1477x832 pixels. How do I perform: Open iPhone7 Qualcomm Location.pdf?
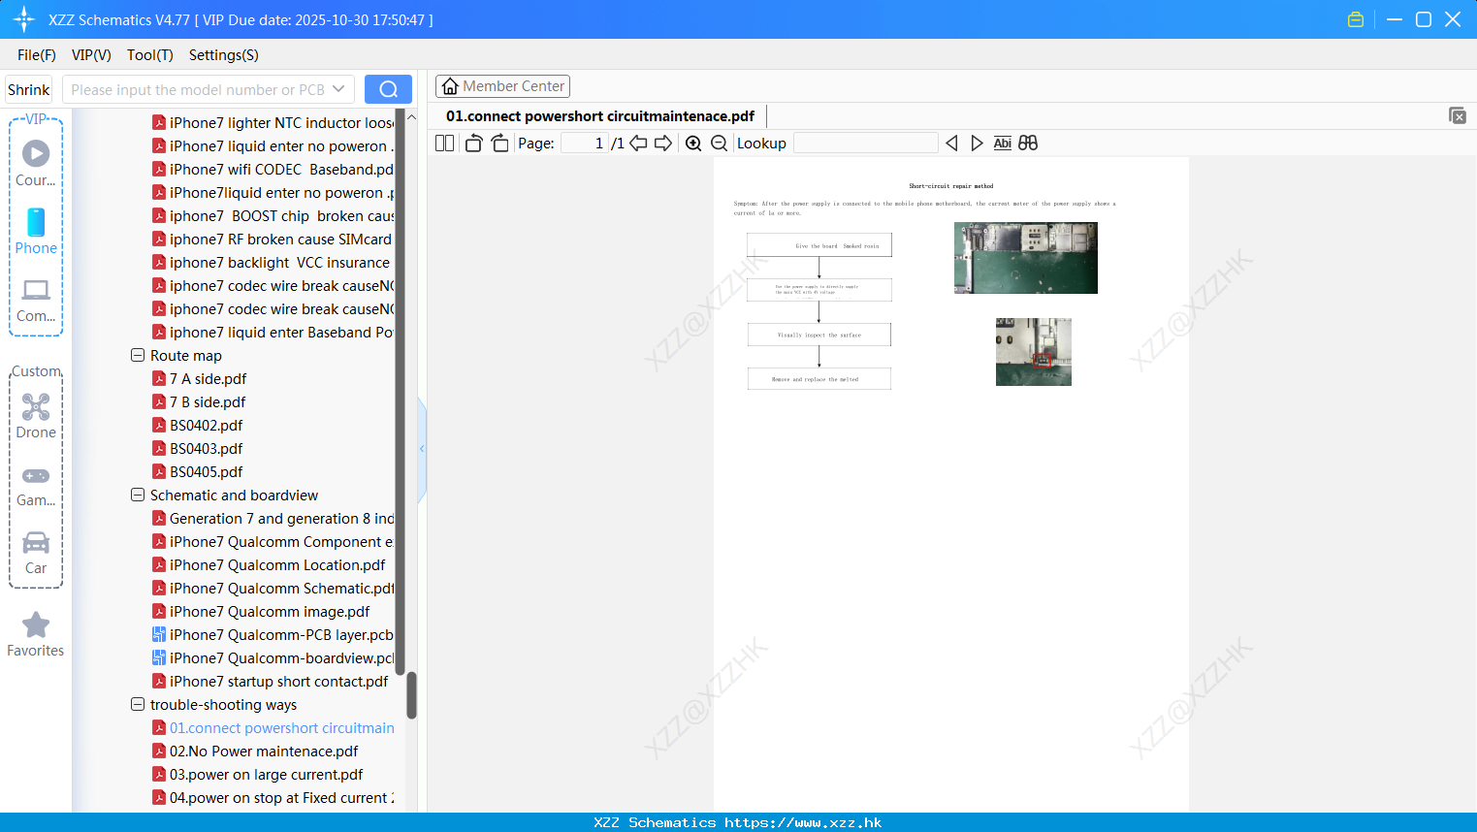pyautogui.click(x=270, y=565)
